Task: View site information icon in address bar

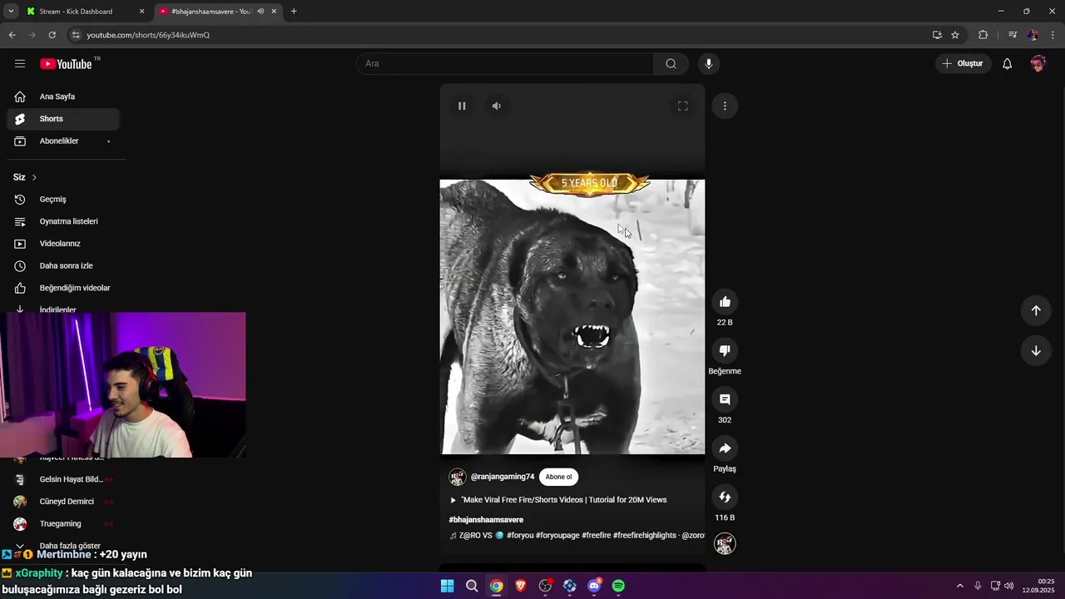Action: [x=76, y=35]
